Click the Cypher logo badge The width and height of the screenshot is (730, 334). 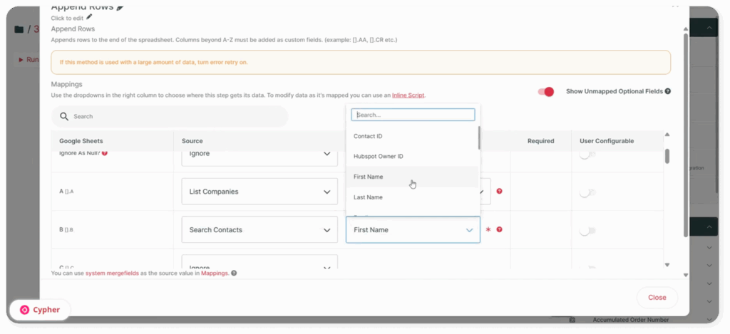click(41, 310)
